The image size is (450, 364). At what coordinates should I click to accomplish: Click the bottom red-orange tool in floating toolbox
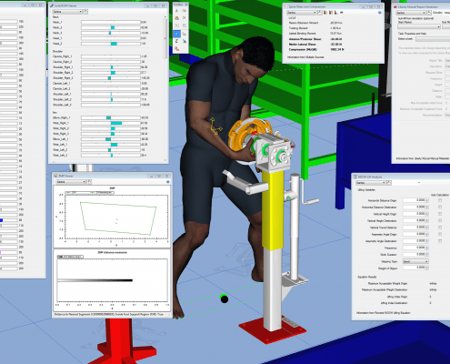click(x=177, y=48)
